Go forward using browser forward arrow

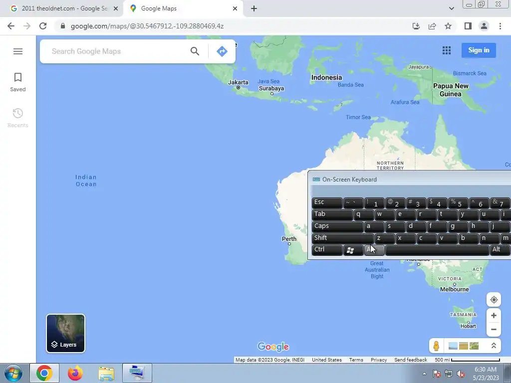pos(27,26)
